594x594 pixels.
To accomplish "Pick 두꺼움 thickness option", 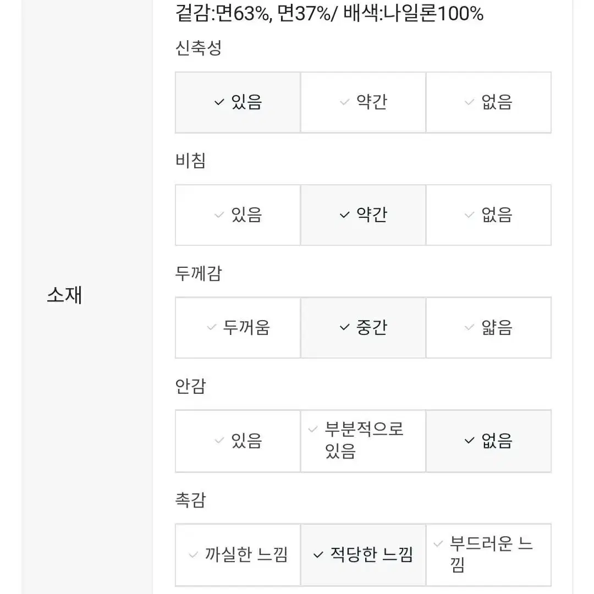I will (238, 328).
